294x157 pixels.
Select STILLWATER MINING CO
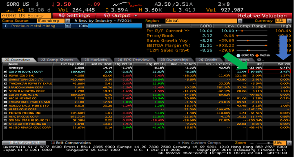point(27,124)
